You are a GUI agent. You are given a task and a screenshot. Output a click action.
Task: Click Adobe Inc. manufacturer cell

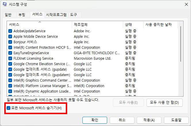point(82,31)
